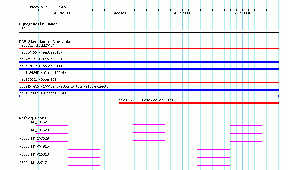Open variant nsv459273 (Itsara2009)
Viewport: 288px width, 170px height.
point(41,59)
